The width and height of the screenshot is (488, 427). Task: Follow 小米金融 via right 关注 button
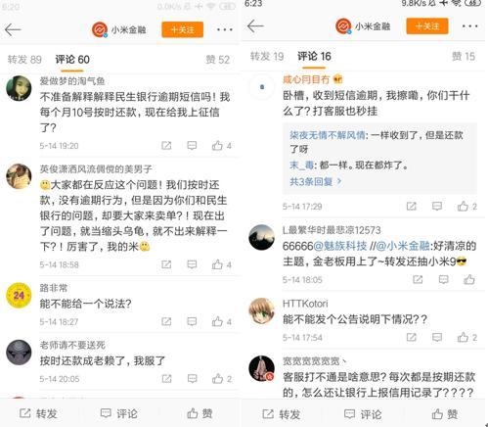pyautogui.click(x=427, y=25)
